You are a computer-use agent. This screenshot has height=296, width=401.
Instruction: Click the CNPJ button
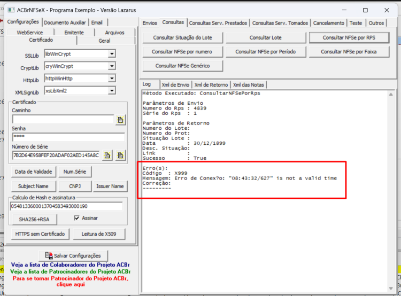tap(75, 186)
